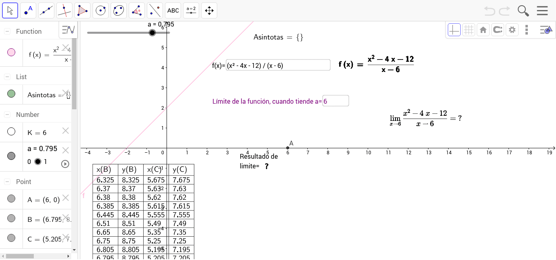This screenshot has height=260, width=556.
Task: Toggle grid display in style bar
Action: [469, 30]
